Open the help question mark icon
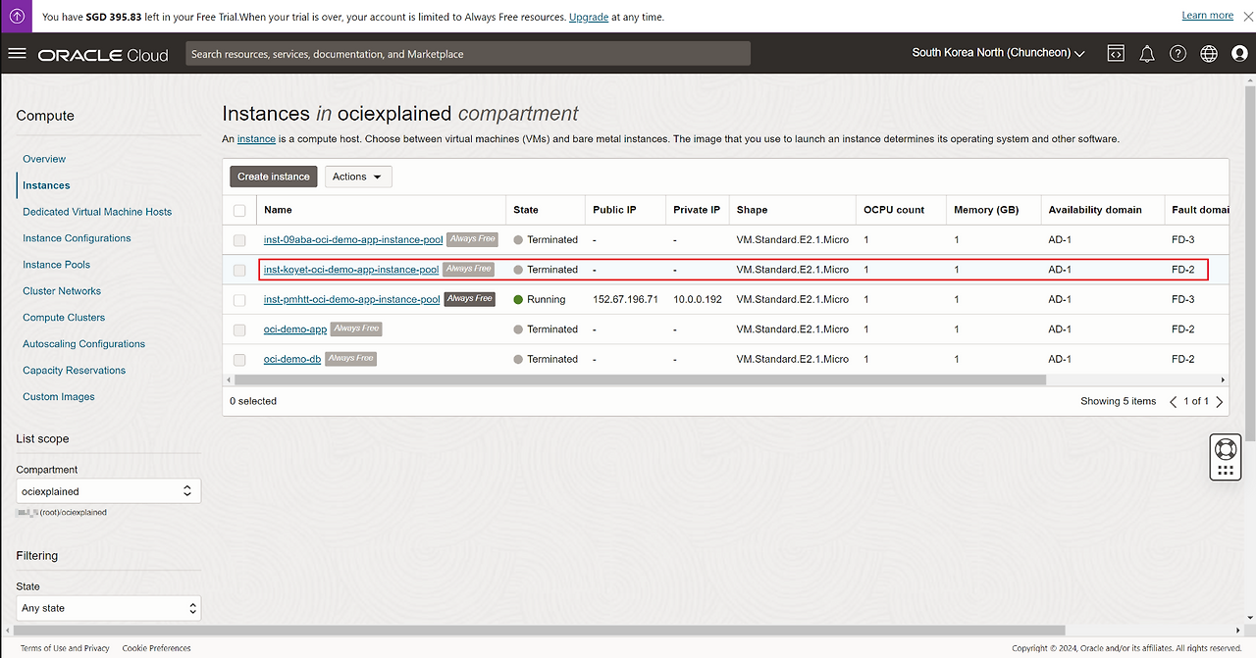 coord(1178,54)
